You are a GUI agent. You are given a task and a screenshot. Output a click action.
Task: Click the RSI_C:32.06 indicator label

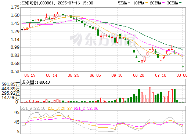[86, 108]
